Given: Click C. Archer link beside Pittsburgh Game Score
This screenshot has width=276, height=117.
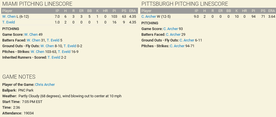Looking at the screenshot, I should [171, 29].
